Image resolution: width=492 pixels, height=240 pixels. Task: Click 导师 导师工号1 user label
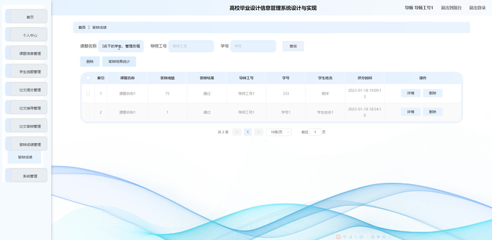pos(419,8)
